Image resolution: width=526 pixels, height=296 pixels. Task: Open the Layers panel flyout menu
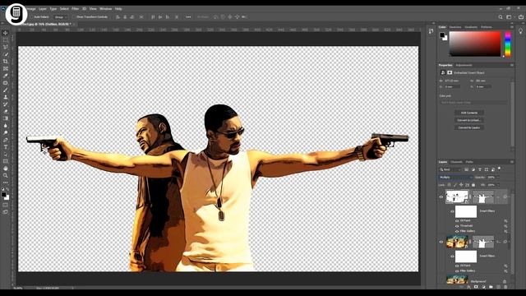point(512,162)
